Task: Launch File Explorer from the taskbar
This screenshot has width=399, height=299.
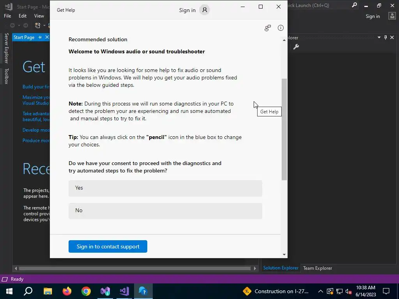Action: pyautogui.click(x=48, y=291)
